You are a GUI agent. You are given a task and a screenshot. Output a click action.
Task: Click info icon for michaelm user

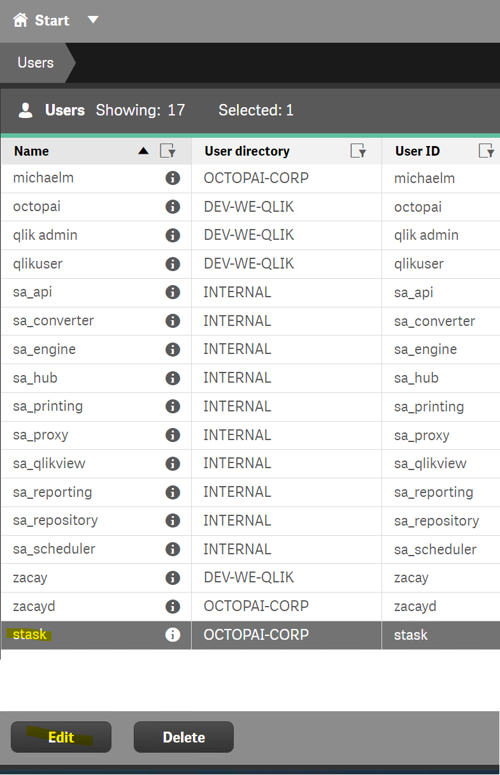click(173, 179)
